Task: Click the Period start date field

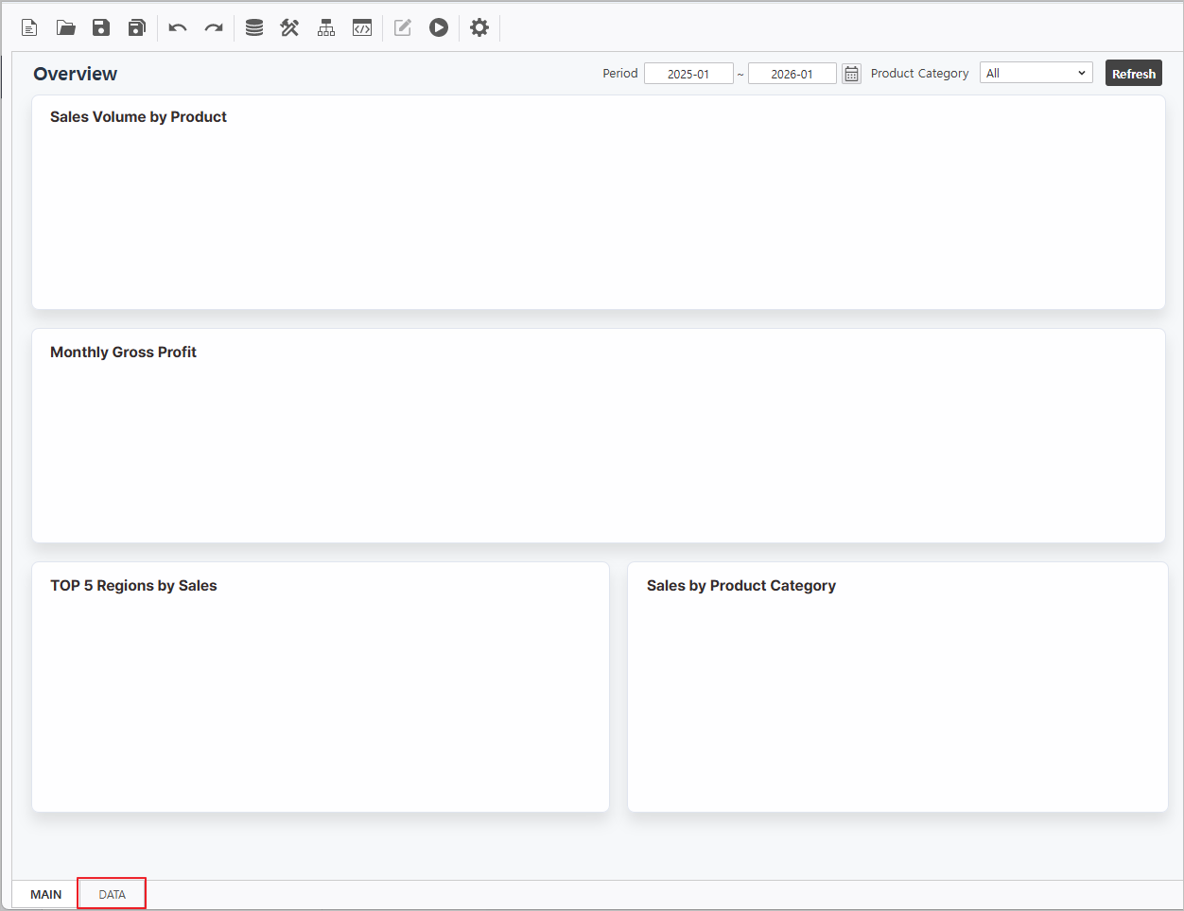Action: [x=688, y=74]
